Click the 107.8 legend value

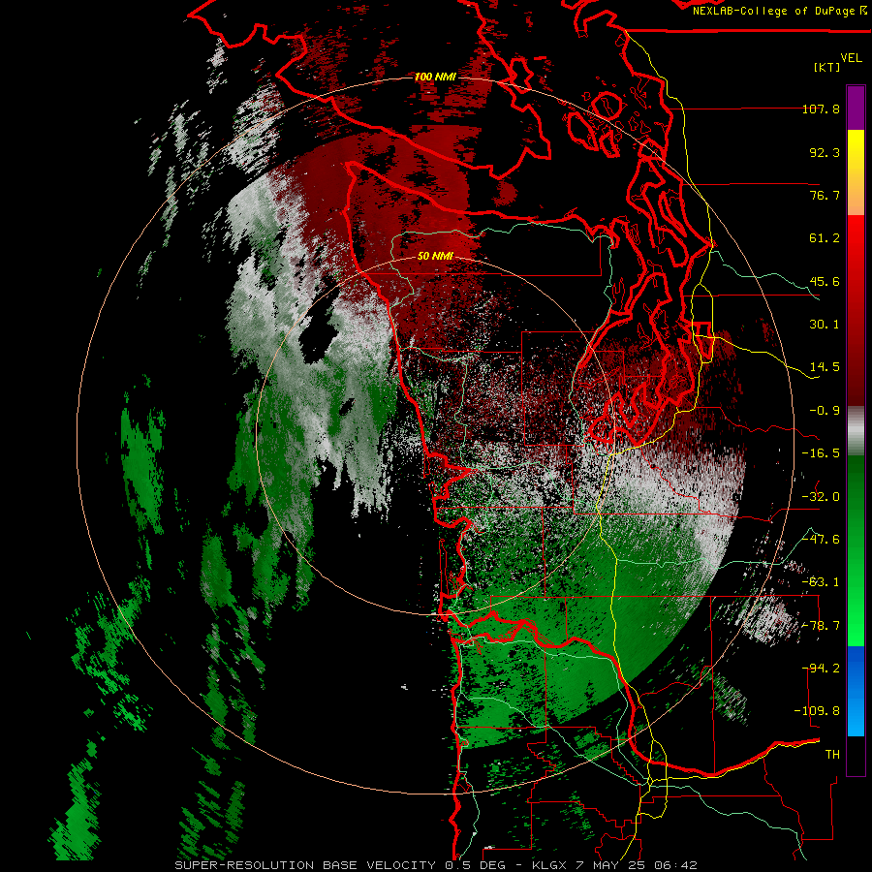pos(821,109)
